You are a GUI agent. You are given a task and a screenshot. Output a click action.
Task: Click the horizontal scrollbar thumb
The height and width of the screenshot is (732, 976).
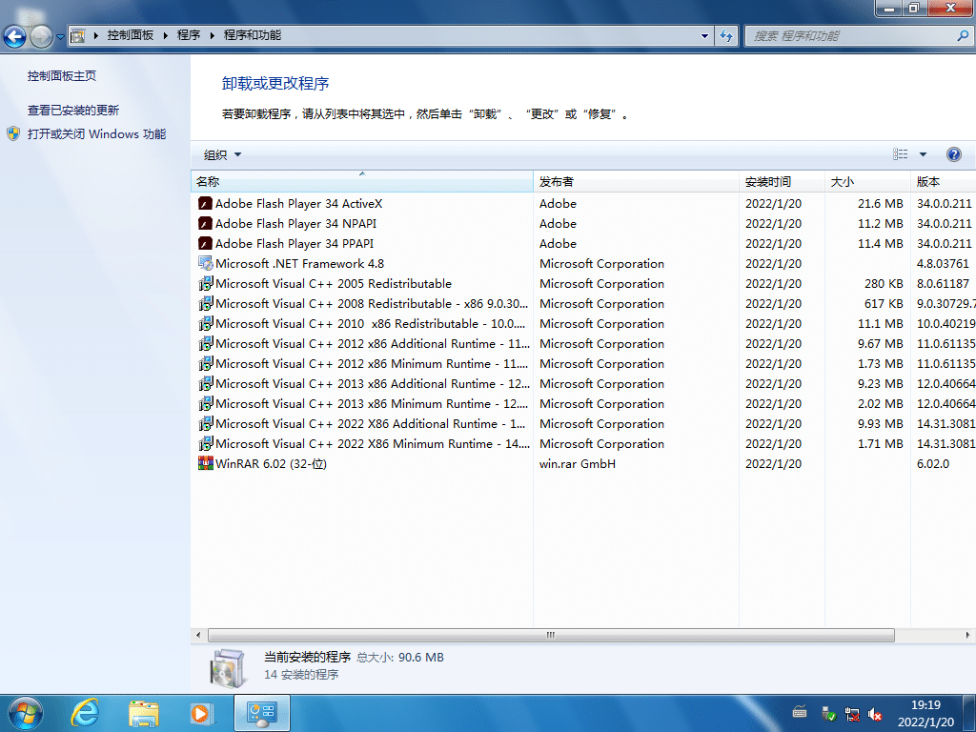pyautogui.click(x=551, y=635)
